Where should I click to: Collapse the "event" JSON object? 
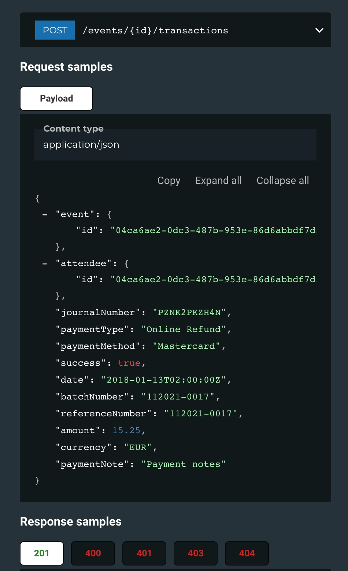tap(45, 215)
